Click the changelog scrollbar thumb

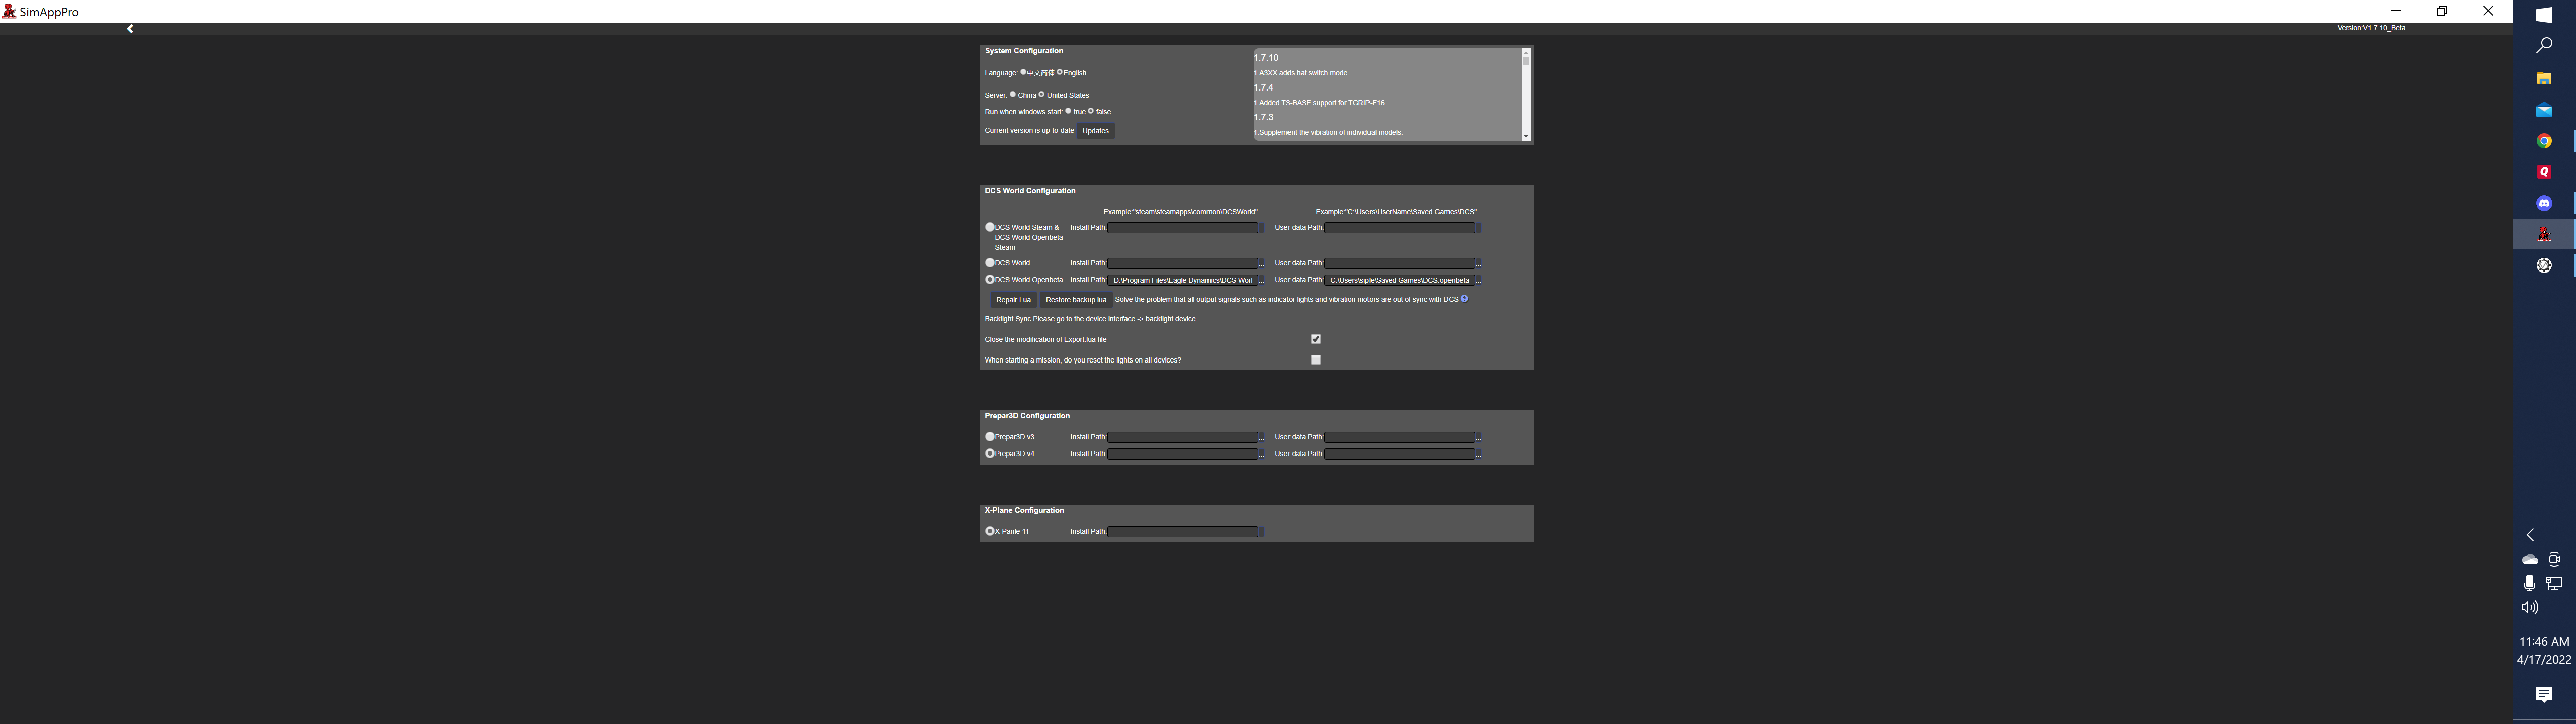coord(1526,61)
